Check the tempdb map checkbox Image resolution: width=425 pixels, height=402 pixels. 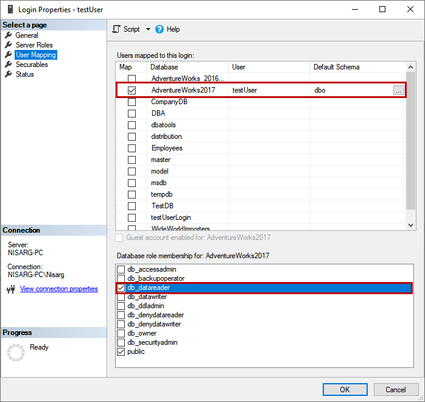(x=132, y=194)
